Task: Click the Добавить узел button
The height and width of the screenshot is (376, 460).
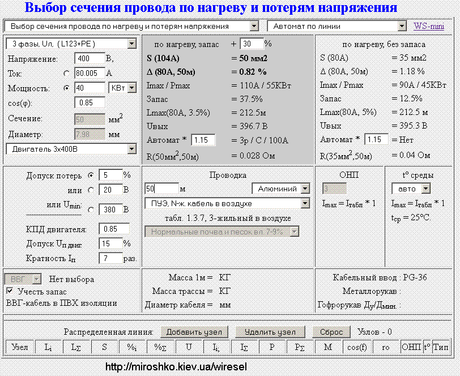Action: [194, 332]
